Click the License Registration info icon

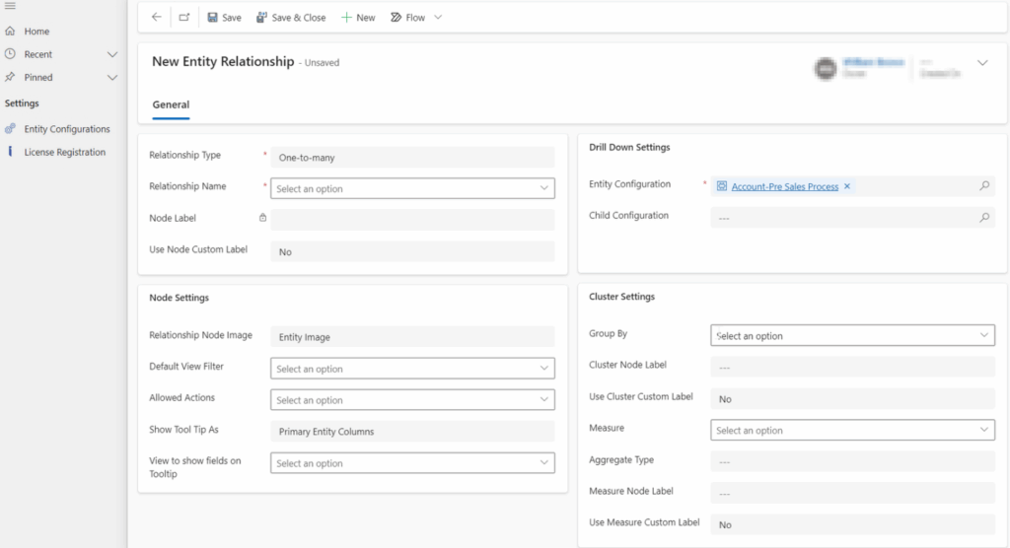click(x=10, y=152)
